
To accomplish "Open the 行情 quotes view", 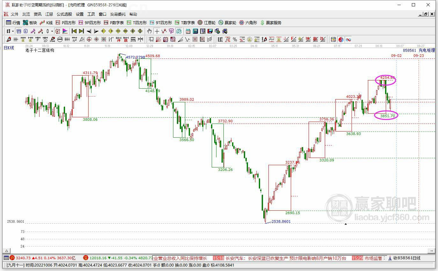I will pyautogui.click(x=13, y=23).
